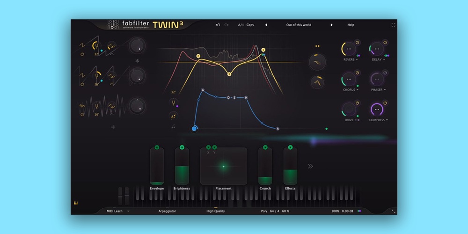Click the snowflake icon beside the oscillators
The width and height of the screenshot is (468, 234).
(x=137, y=61)
